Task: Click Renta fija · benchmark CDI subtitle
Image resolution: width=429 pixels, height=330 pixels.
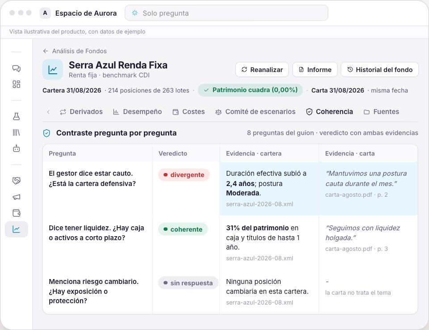Action: pos(109,75)
